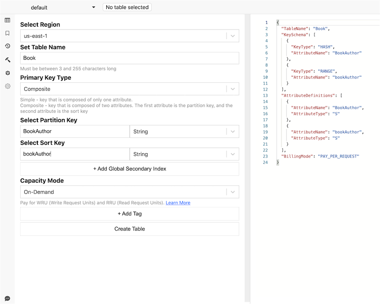
Task: Select the operation builder hammer icon
Action: pos(7,60)
